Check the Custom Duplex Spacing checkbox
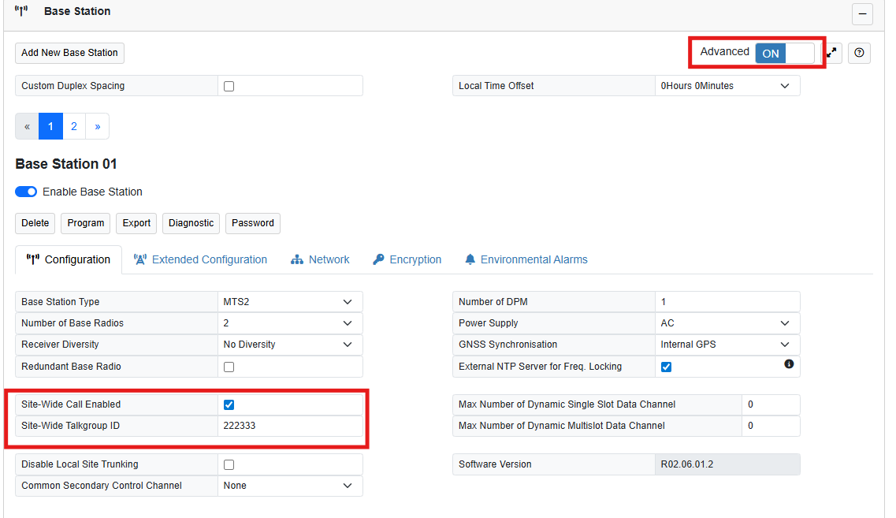896x518 pixels. 229,87
